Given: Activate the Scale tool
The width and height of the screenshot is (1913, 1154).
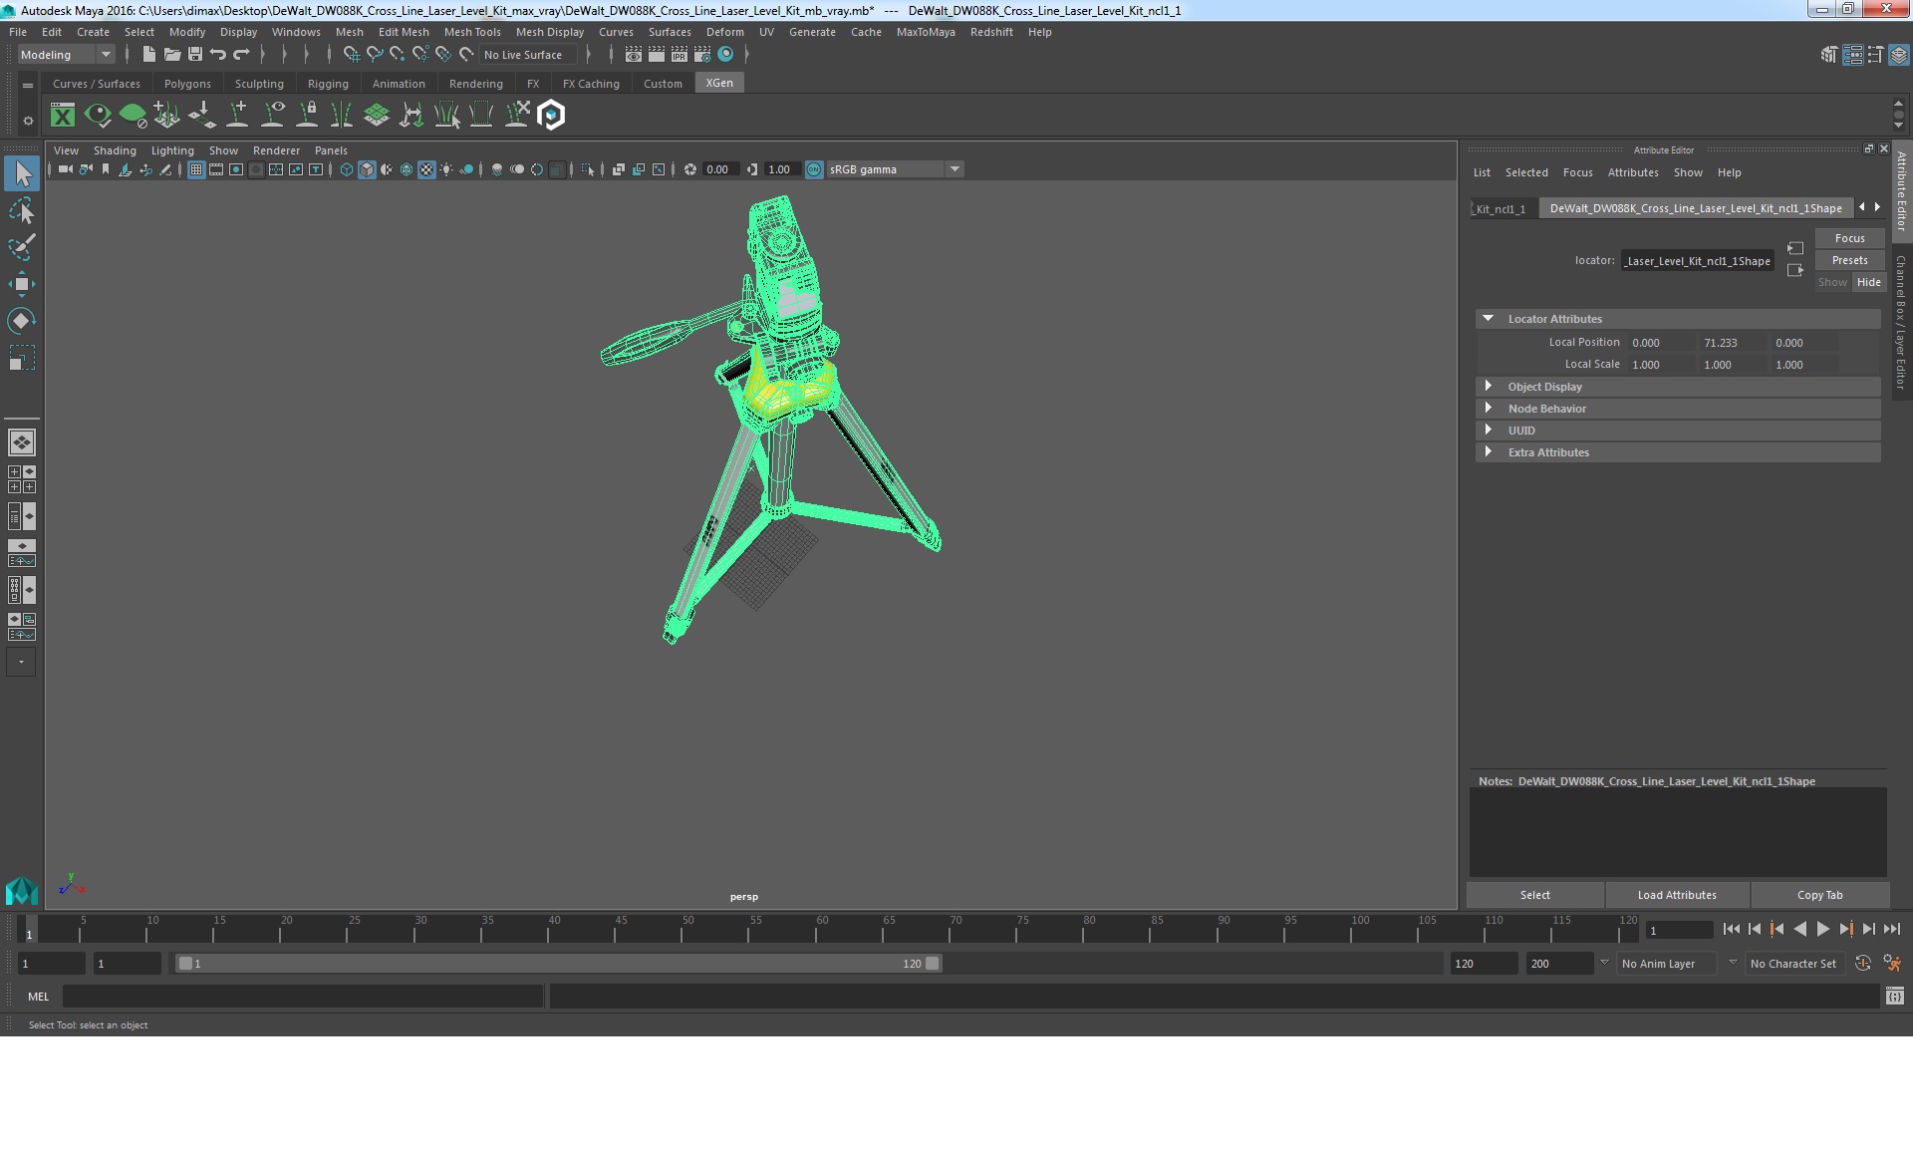Looking at the screenshot, I should (x=22, y=357).
